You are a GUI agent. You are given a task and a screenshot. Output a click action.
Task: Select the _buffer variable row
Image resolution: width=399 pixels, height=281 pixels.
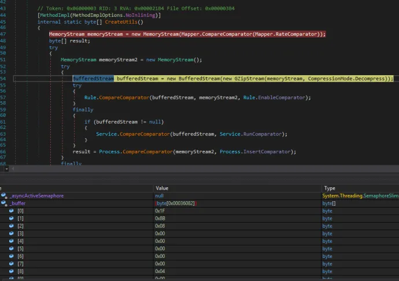(199, 203)
